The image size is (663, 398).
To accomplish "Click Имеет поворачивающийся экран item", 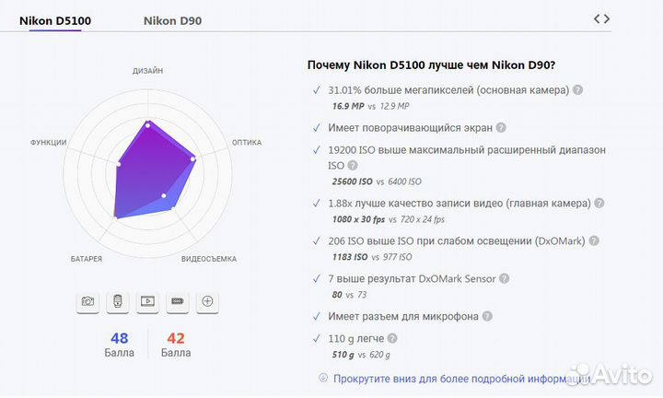I will pyautogui.click(x=410, y=128).
